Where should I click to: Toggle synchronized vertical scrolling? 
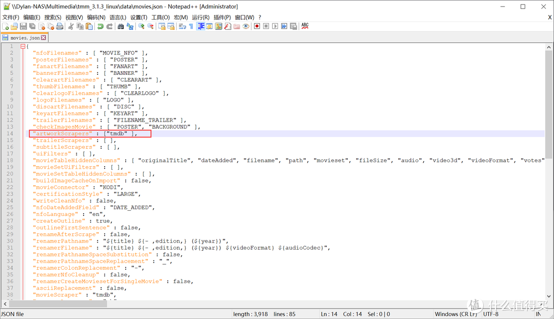click(x=162, y=26)
